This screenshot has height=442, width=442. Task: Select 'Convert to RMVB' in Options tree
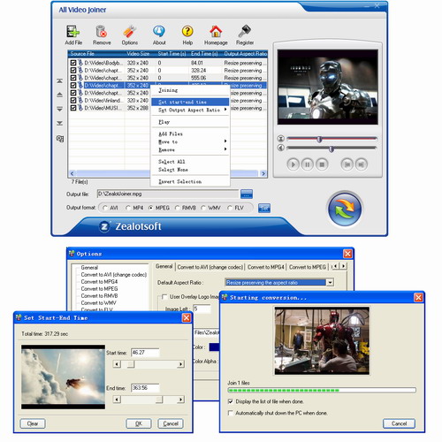click(99, 295)
